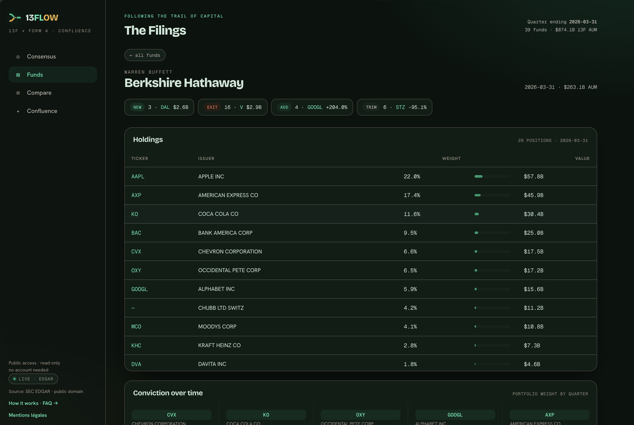Click the KO weight progress bar
The height and width of the screenshot is (425, 634).
point(492,214)
